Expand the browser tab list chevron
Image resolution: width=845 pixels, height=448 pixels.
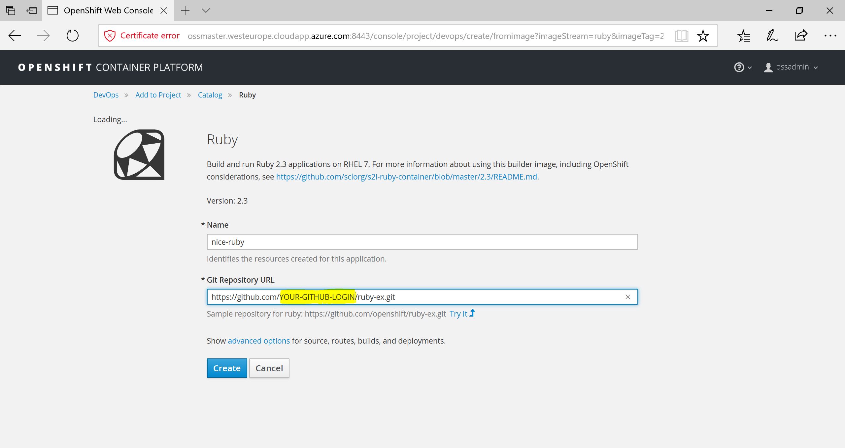click(x=206, y=11)
